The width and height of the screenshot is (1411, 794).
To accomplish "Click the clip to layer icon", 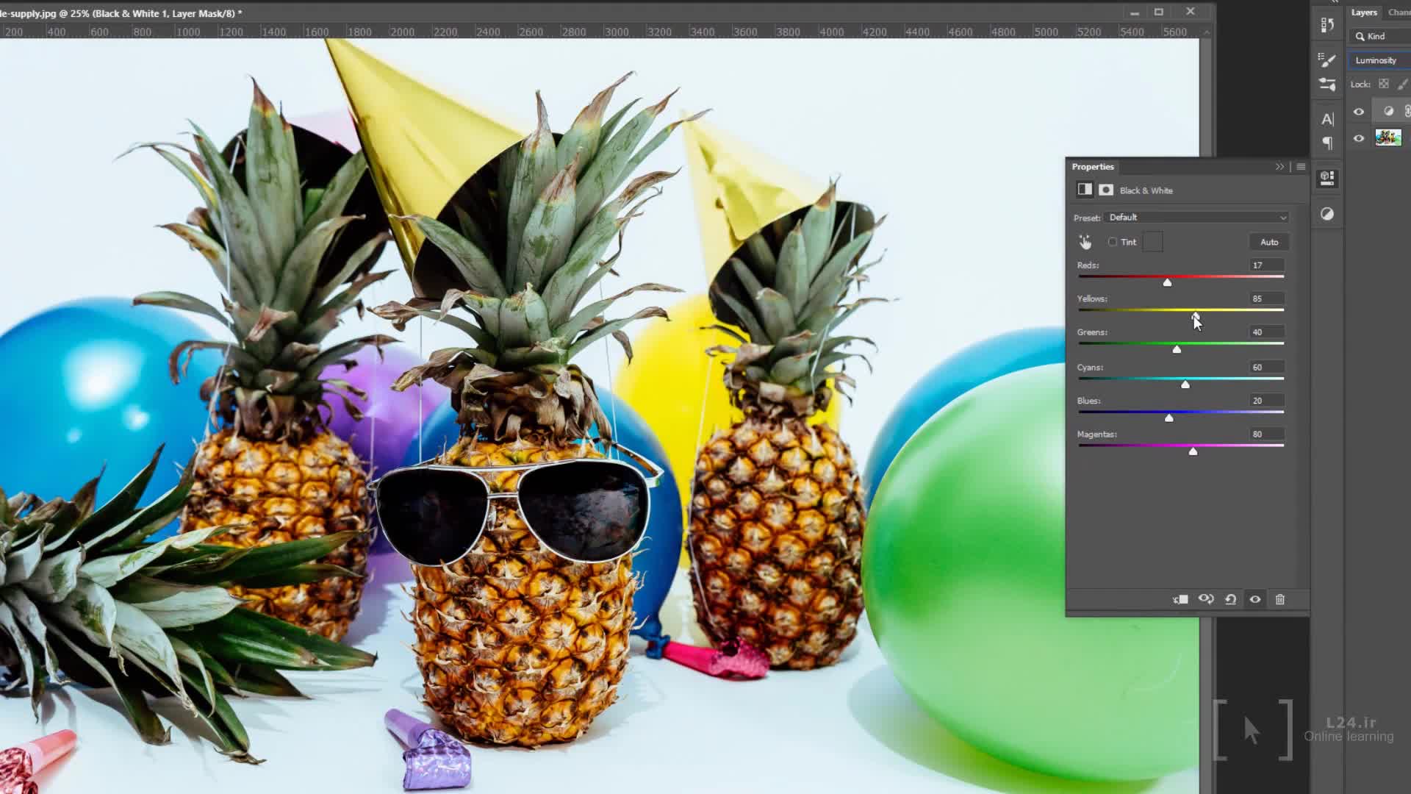I will tap(1180, 599).
